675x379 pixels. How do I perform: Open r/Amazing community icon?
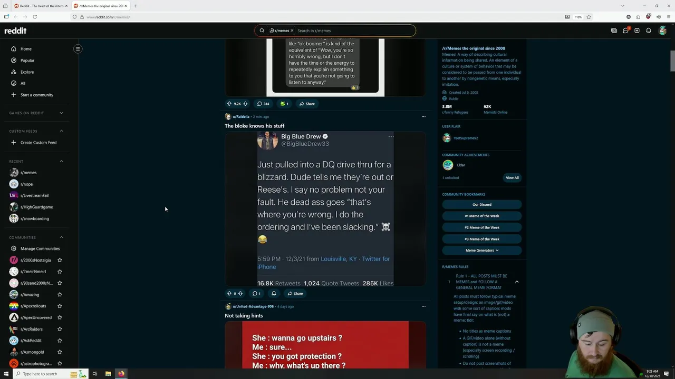(x=14, y=295)
